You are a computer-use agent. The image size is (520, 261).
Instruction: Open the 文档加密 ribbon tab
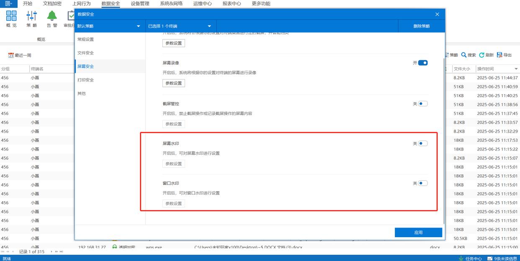click(52, 3)
